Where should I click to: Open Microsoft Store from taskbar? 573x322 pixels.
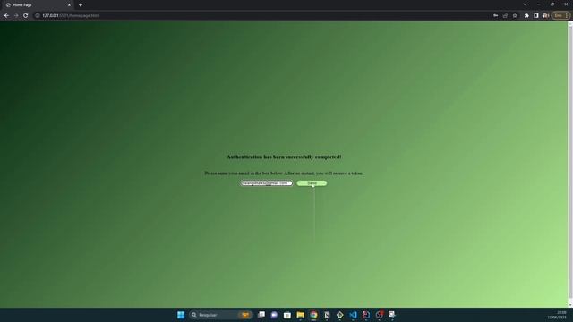287,315
